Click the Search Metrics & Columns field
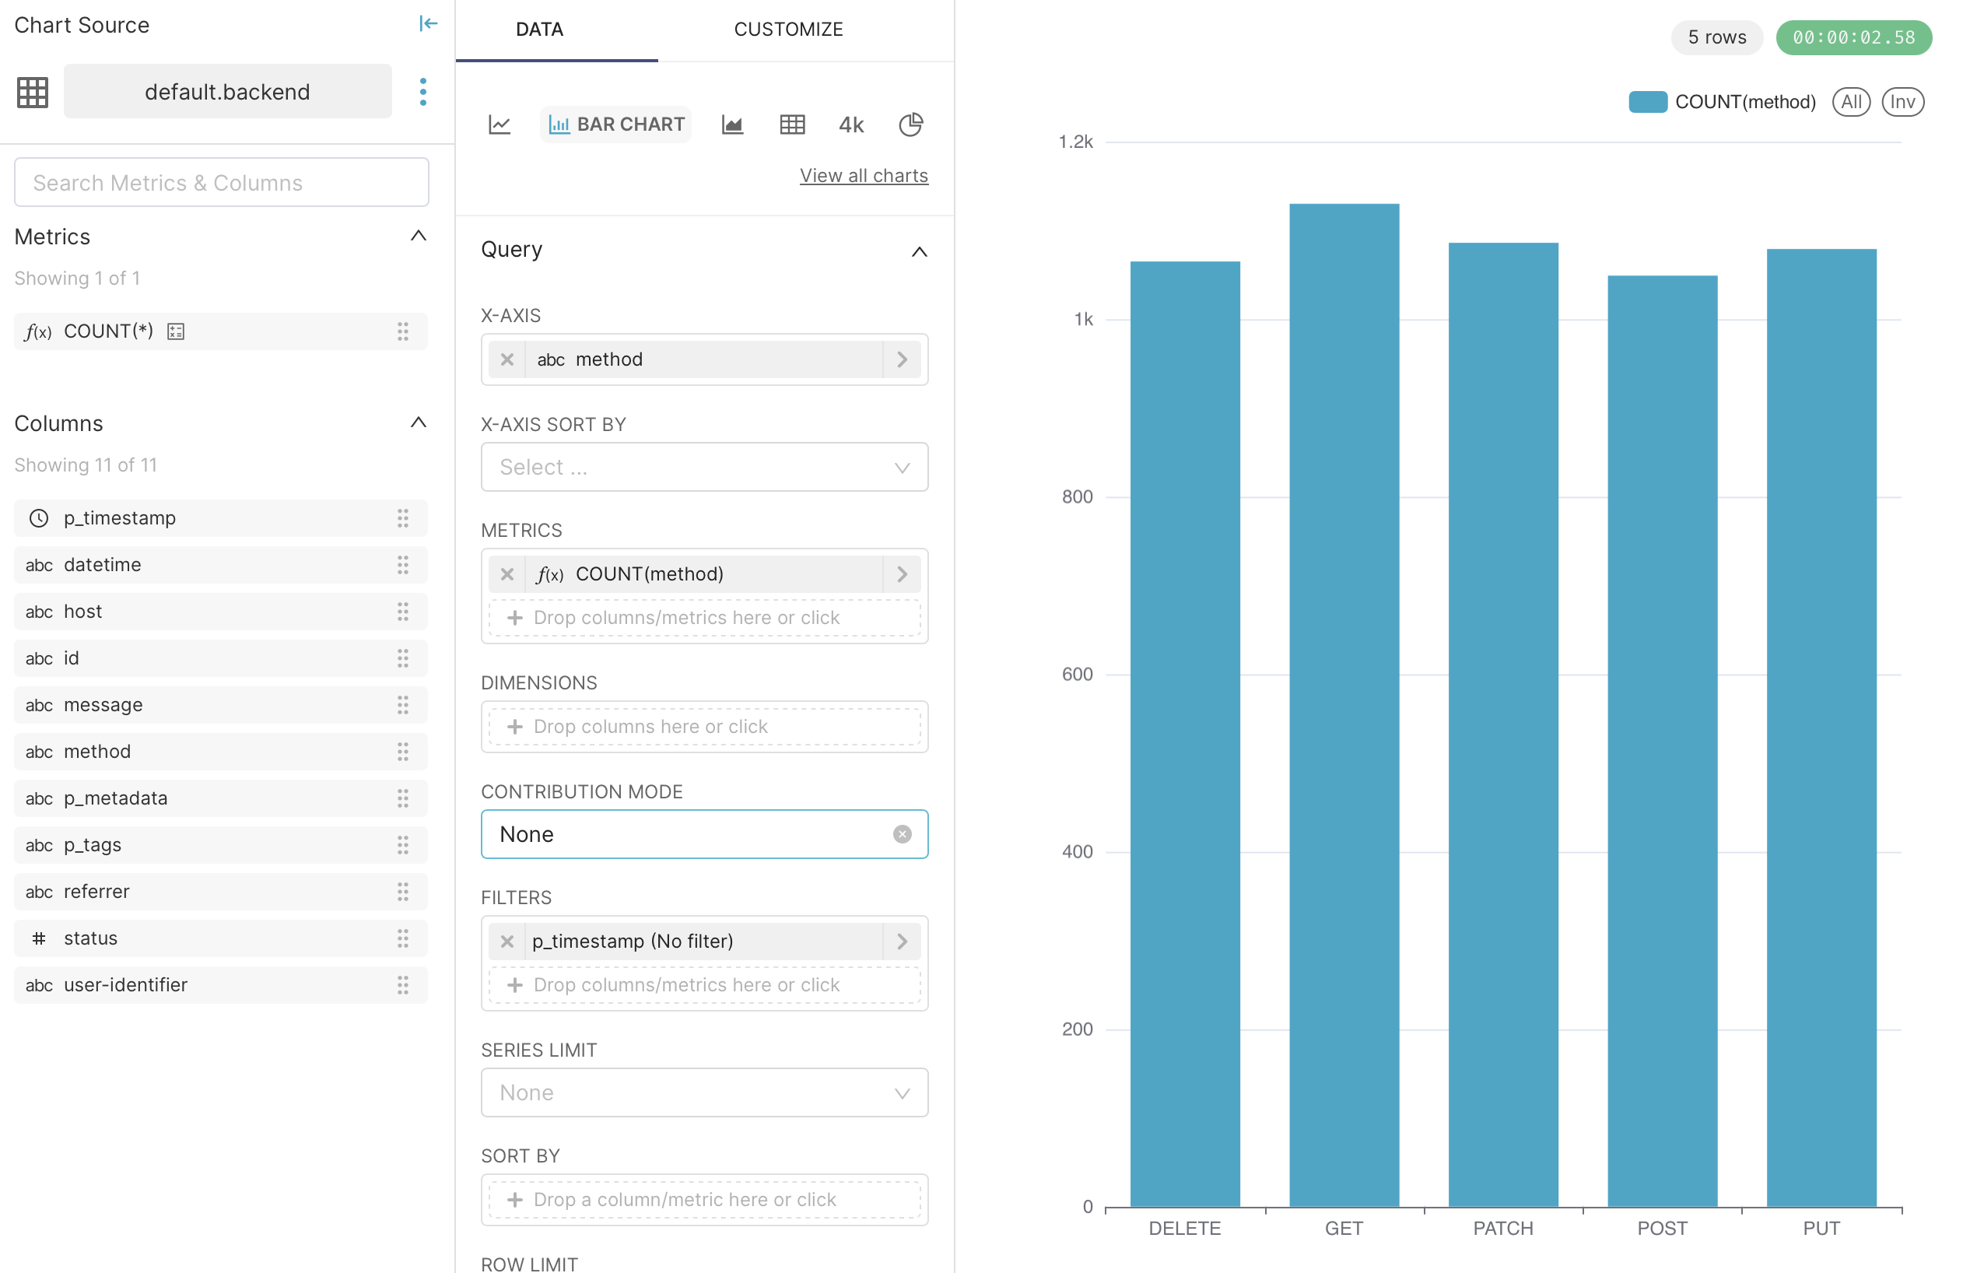 point(221,182)
